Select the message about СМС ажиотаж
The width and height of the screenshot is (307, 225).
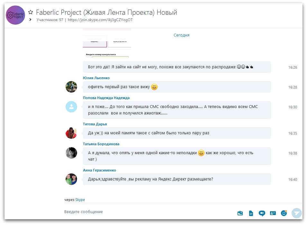(177, 110)
